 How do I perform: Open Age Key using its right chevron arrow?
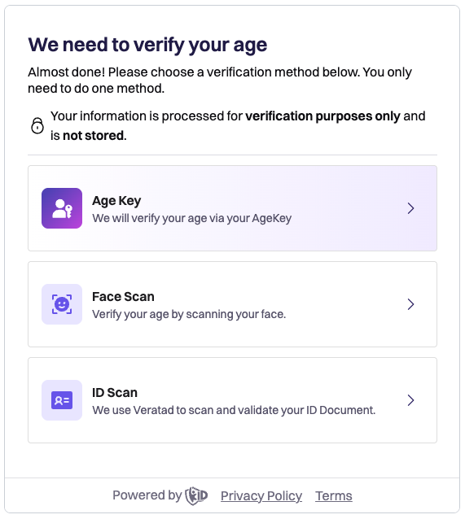[411, 208]
